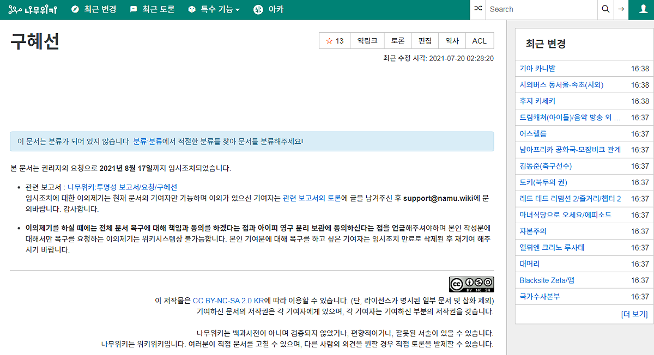Image resolution: width=654 pixels, height=355 pixels.
Task: Open 마녀식당으로 오세요/에피소드 link
Action: pyautogui.click(x=566, y=215)
